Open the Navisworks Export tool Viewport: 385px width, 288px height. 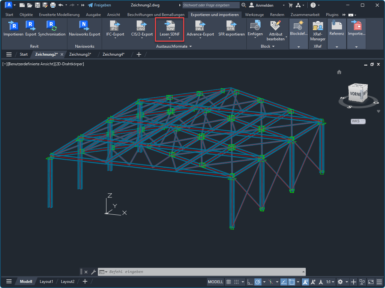coord(84,28)
